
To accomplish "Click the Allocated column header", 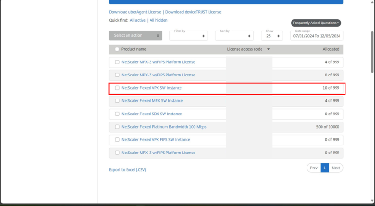I will [x=331, y=49].
